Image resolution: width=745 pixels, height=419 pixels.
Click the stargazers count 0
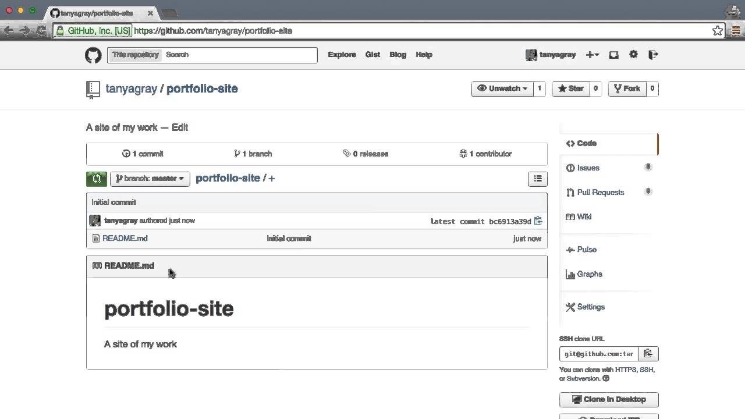(595, 88)
